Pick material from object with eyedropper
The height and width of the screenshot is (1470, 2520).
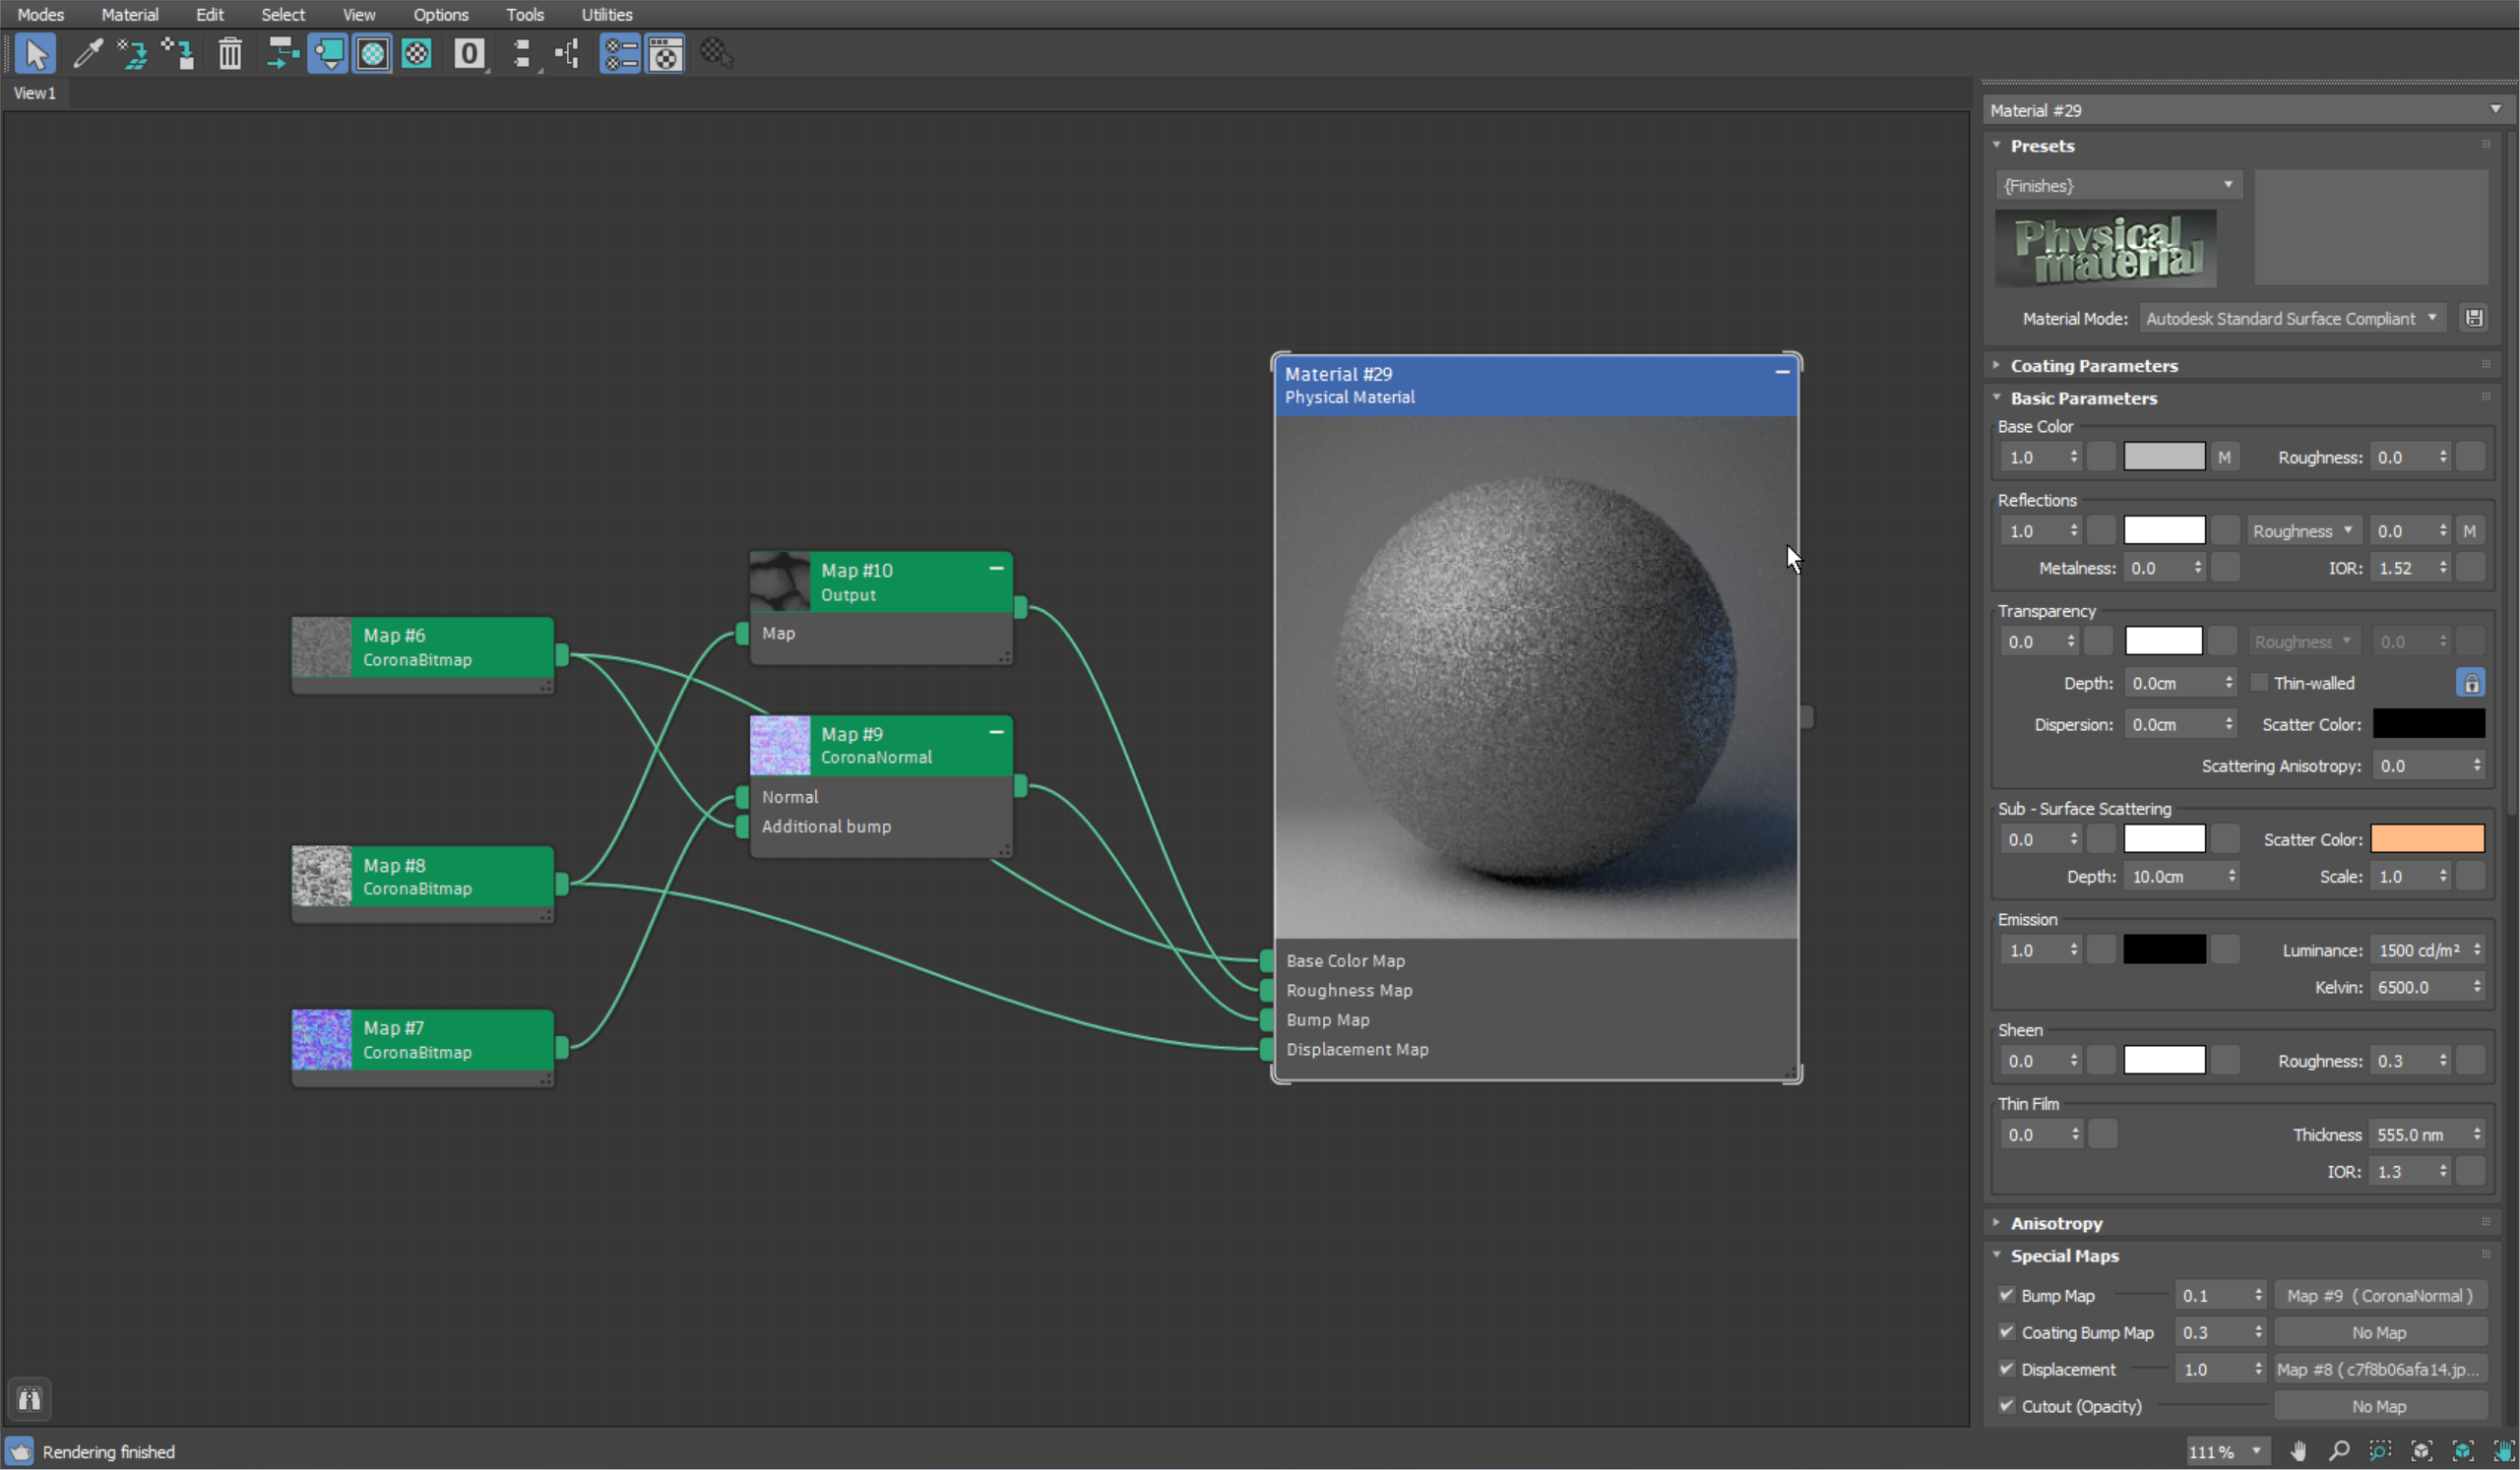click(x=88, y=54)
